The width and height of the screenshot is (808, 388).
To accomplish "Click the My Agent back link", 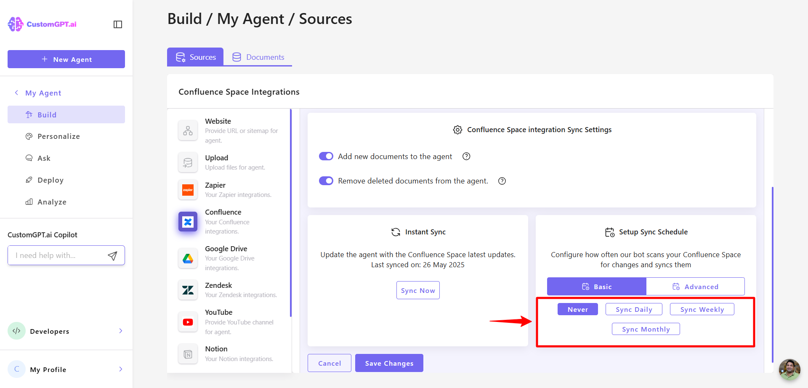I will pyautogui.click(x=43, y=93).
